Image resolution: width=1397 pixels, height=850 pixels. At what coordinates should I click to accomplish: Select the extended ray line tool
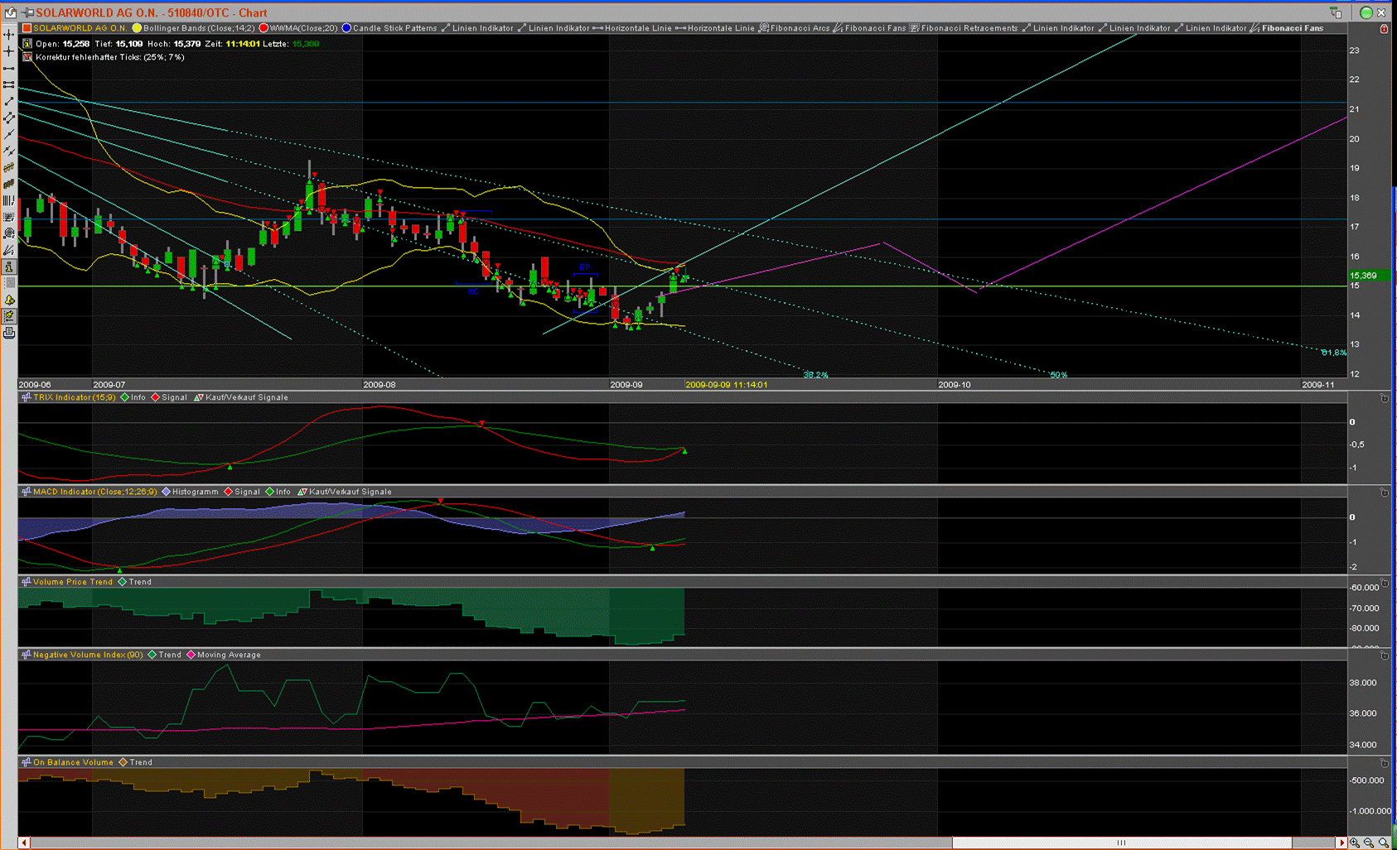pos(9,134)
